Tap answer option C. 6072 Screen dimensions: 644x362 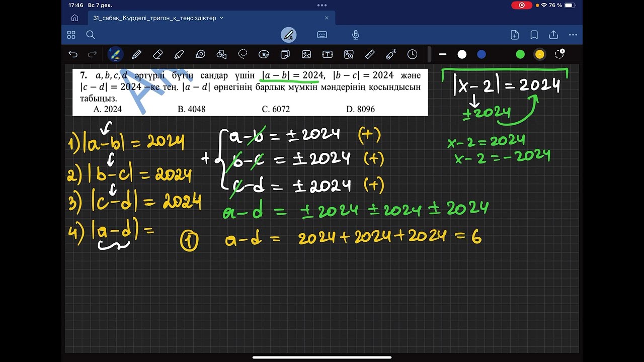click(276, 109)
